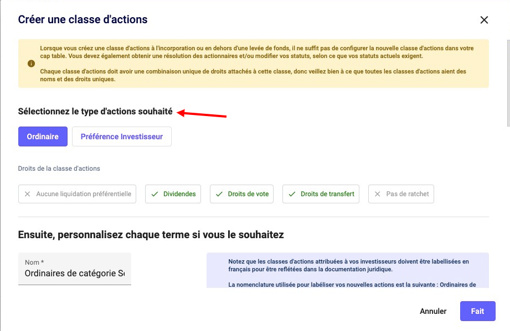Click the X icon on Pas de ratchet

(378, 194)
